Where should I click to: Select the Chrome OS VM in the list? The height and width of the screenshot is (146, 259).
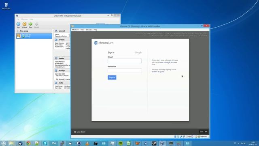[x=34, y=36]
